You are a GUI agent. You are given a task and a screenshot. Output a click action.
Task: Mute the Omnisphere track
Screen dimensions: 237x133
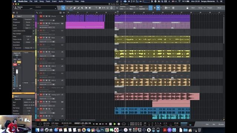click(41, 23)
